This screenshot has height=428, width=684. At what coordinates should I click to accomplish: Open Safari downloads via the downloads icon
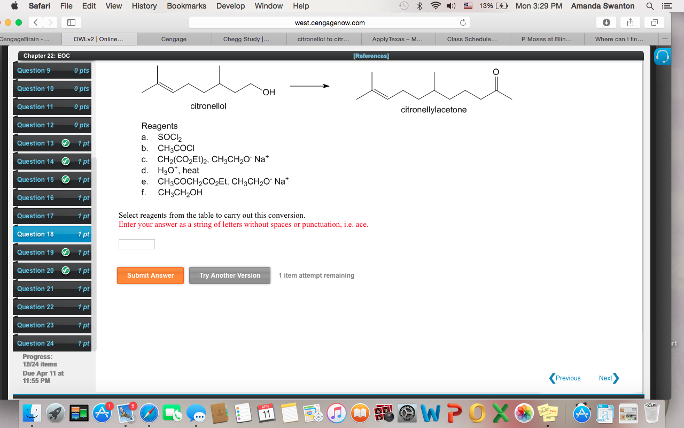pos(608,22)
